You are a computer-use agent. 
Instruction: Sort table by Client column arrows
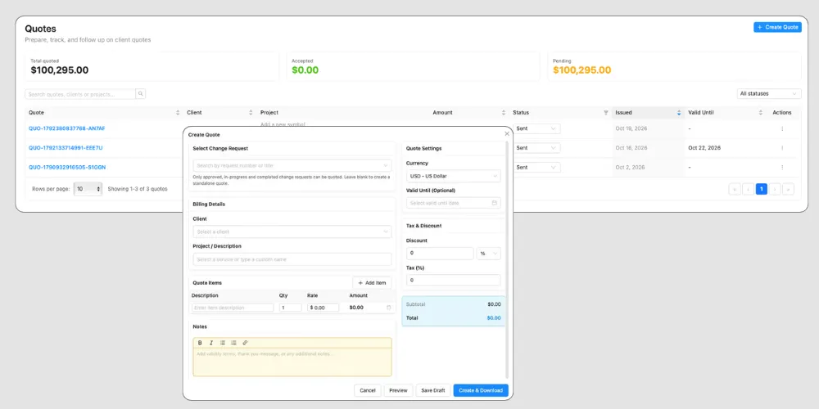point(251,113)
